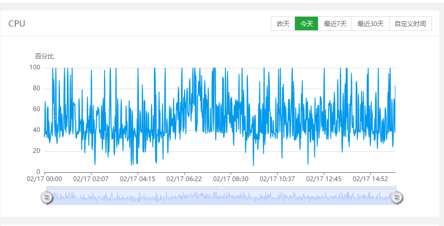Click the 02/17 08:30 x-axis label
This screenshot has width=444, height=226.
pyautogui.click(x=231, y=179)
